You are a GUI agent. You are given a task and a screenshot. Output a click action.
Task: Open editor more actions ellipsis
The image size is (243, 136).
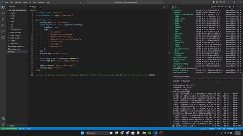pyautogui.click(x=167, y=7)
